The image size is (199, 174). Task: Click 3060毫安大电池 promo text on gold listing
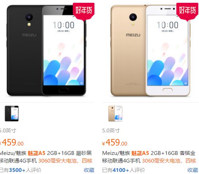click(x=161, y=161)
